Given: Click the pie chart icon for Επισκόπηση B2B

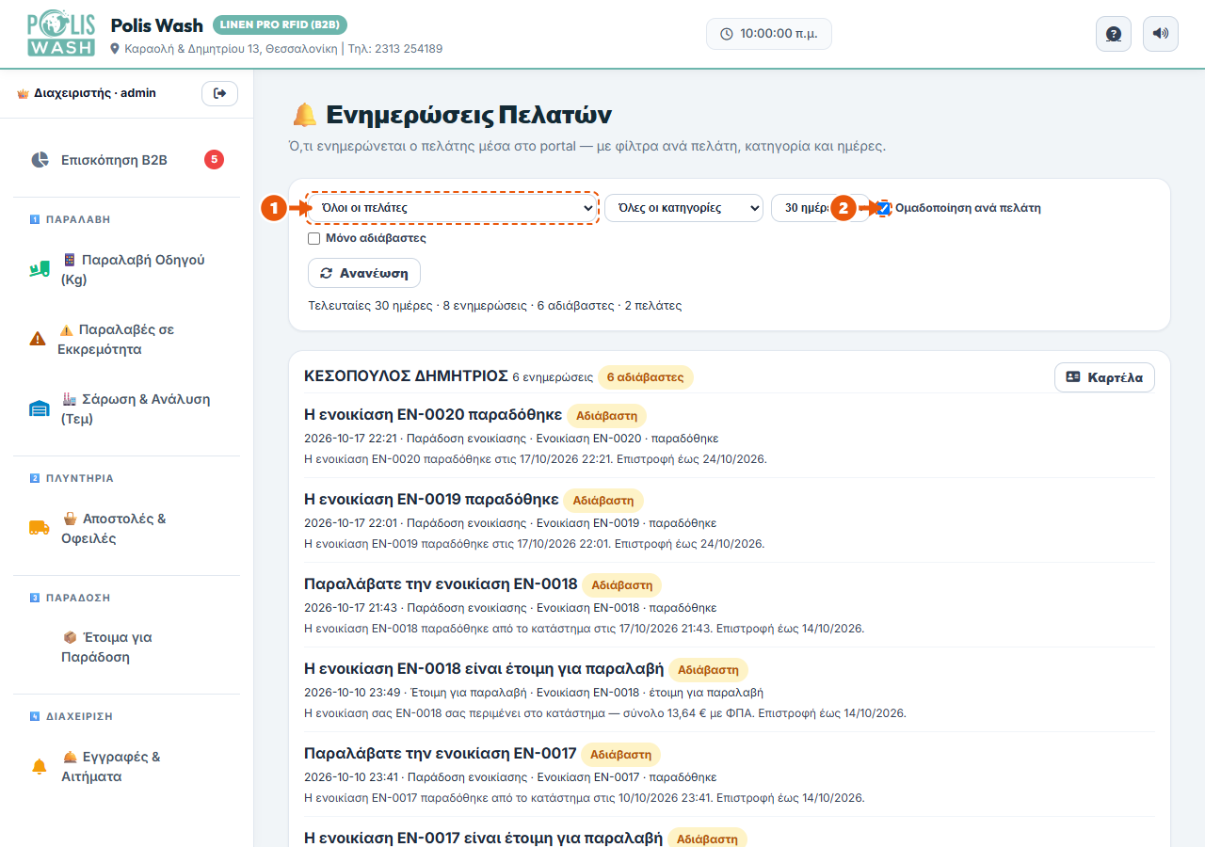Looking at the screenshot, I should coord(40,160).
